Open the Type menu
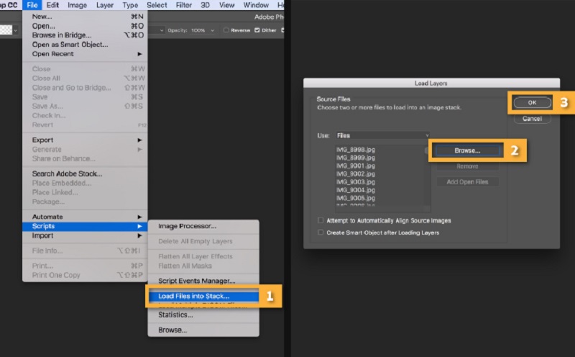Image resolution: width=575 pixels, height=357 pixels. (x=130, y=5)
